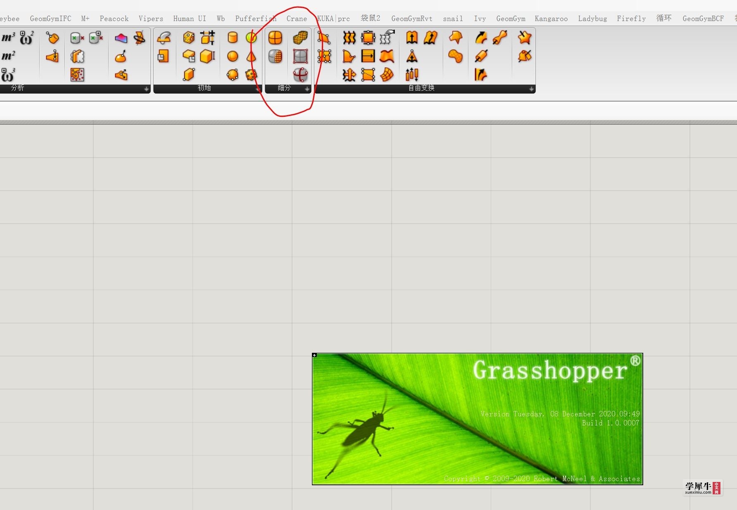Select the Surface From Points grid icon

324,56
